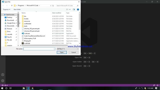160x90 pixels.
Task: Open File Explorer from taskbar
Action: (x=24, y=88)
